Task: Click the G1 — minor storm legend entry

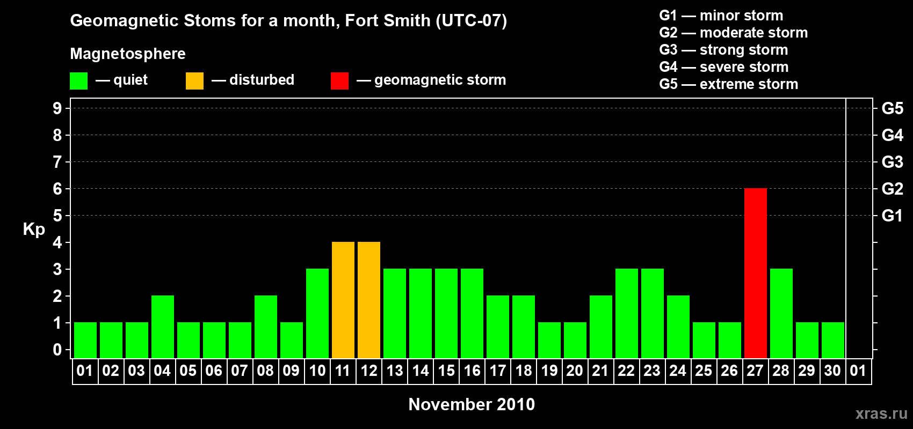Action: click(721, 16)
